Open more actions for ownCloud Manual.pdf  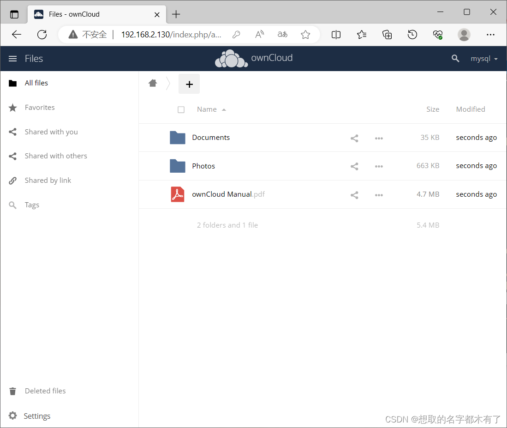pos(379,195)
